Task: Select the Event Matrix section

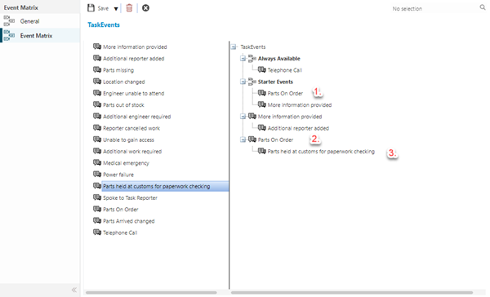Action: [40, 35]
